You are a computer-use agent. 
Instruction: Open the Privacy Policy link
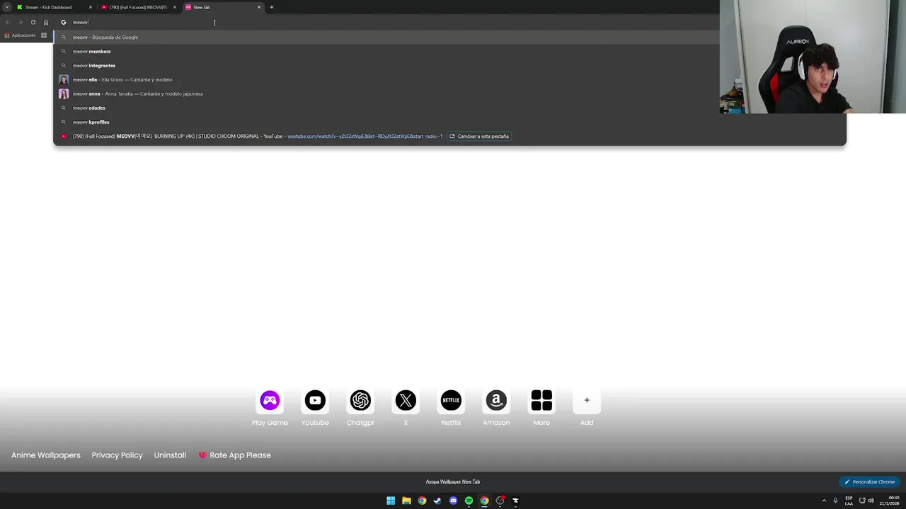point(117,455)
